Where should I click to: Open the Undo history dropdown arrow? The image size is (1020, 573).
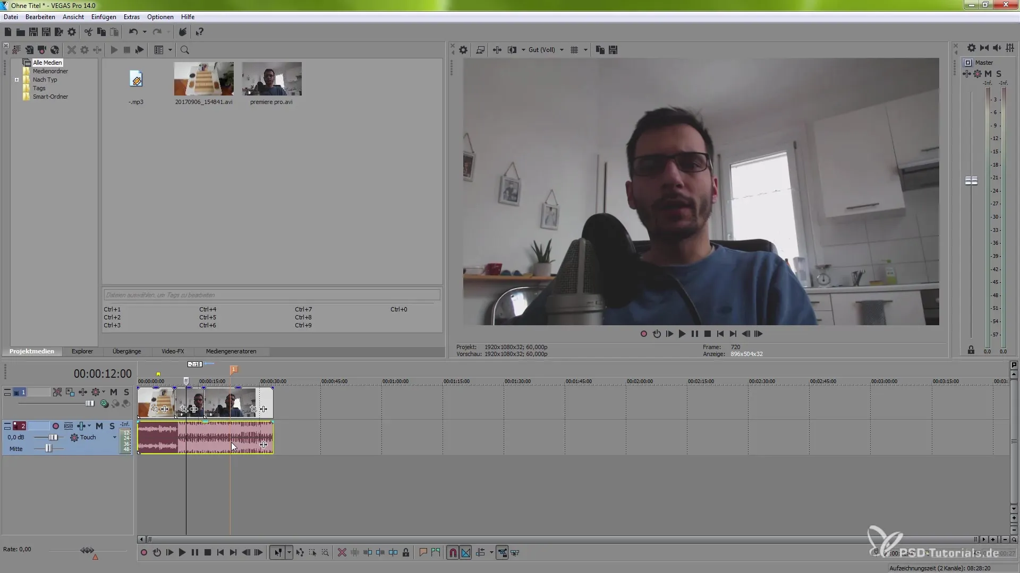click(144, 32)
